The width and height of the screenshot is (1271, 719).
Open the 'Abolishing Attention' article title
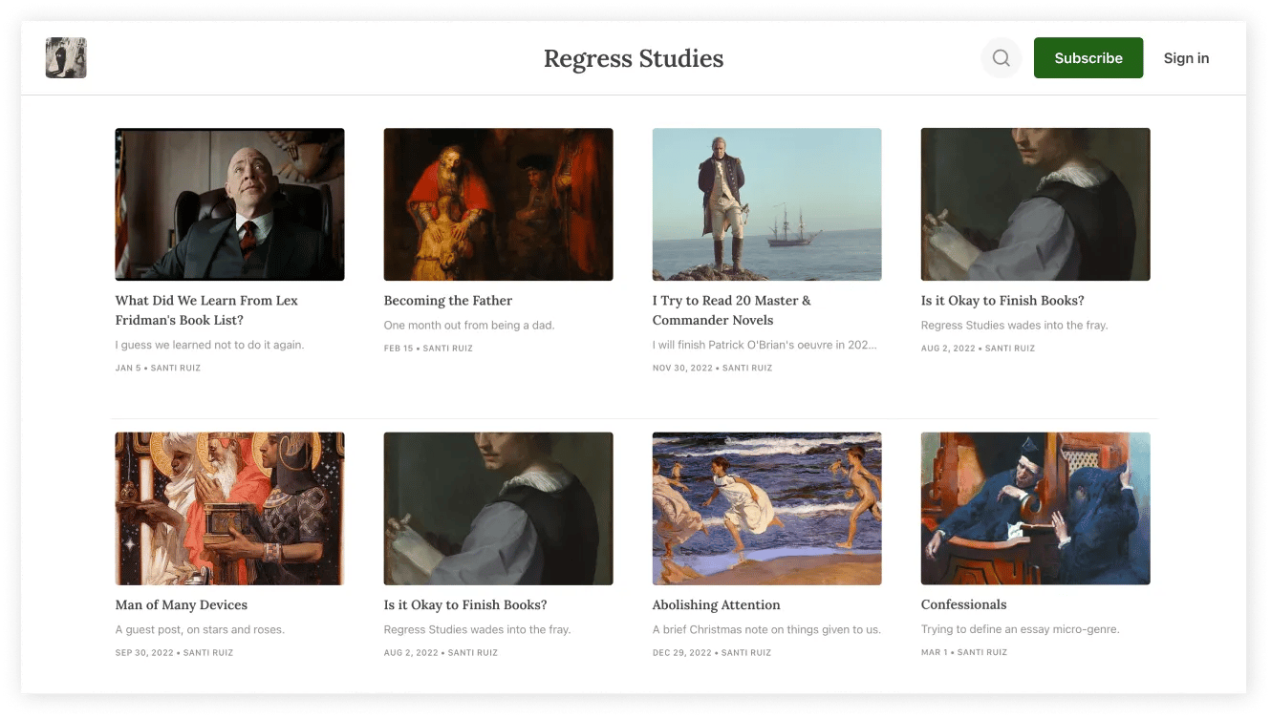coord(716,605)
